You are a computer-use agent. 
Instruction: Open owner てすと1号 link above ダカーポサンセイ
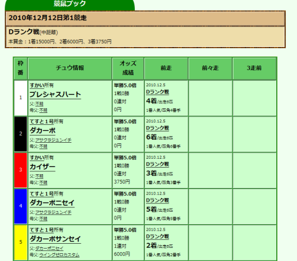[x=42, y=230]
